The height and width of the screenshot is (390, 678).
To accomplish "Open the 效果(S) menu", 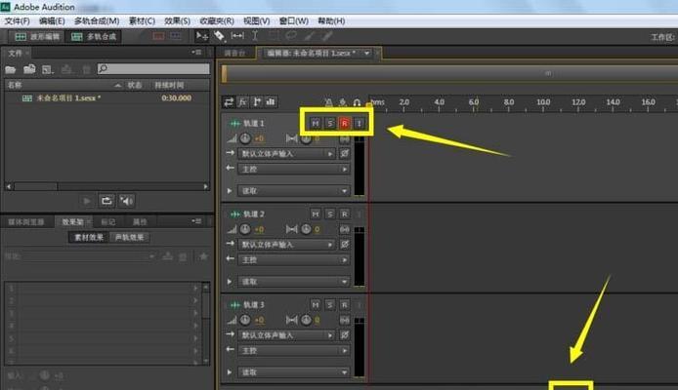I will (177, 20).
